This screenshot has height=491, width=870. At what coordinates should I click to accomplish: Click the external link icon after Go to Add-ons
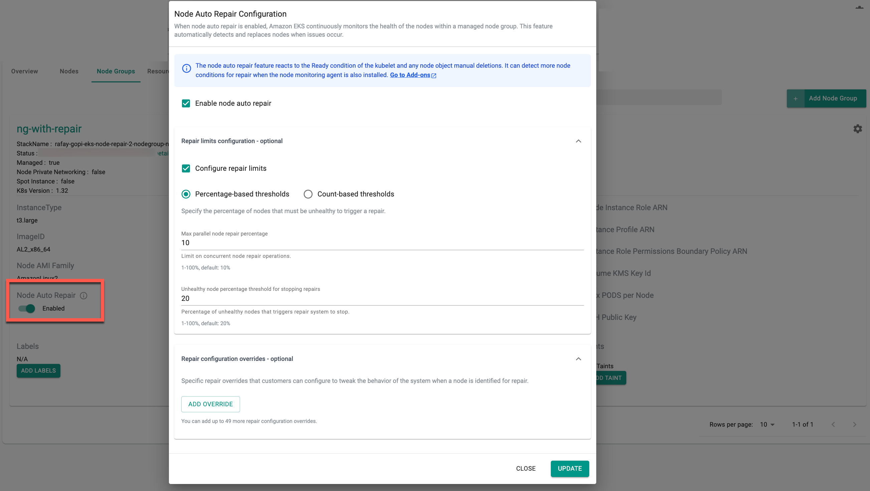(x=434, y=76)
